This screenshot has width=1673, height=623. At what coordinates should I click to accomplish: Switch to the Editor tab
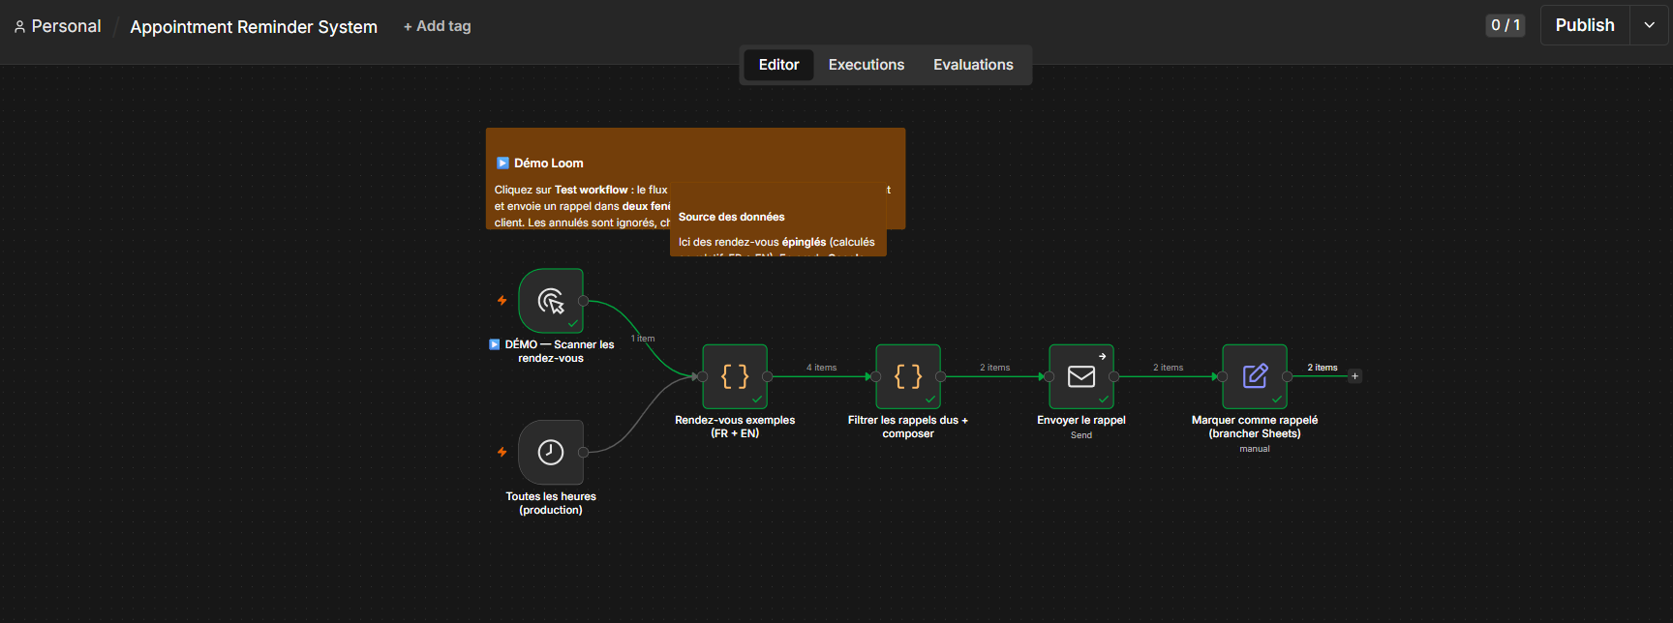[x=778, y=65]
